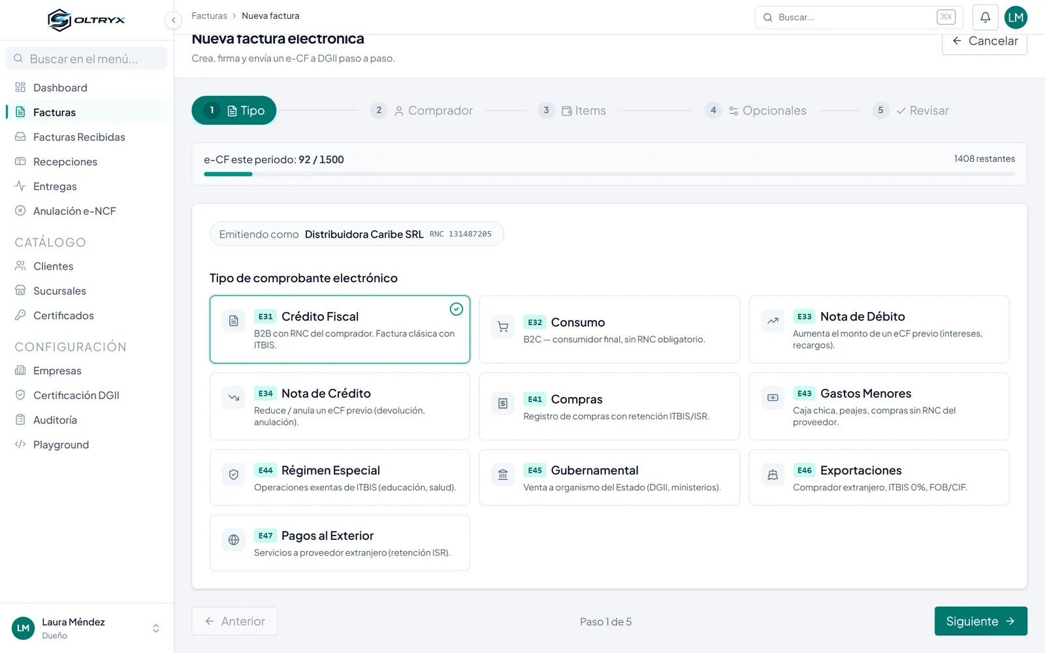The image size is (1045, 653).
Task: Click the Anterior button
Action: coord(234,621)
